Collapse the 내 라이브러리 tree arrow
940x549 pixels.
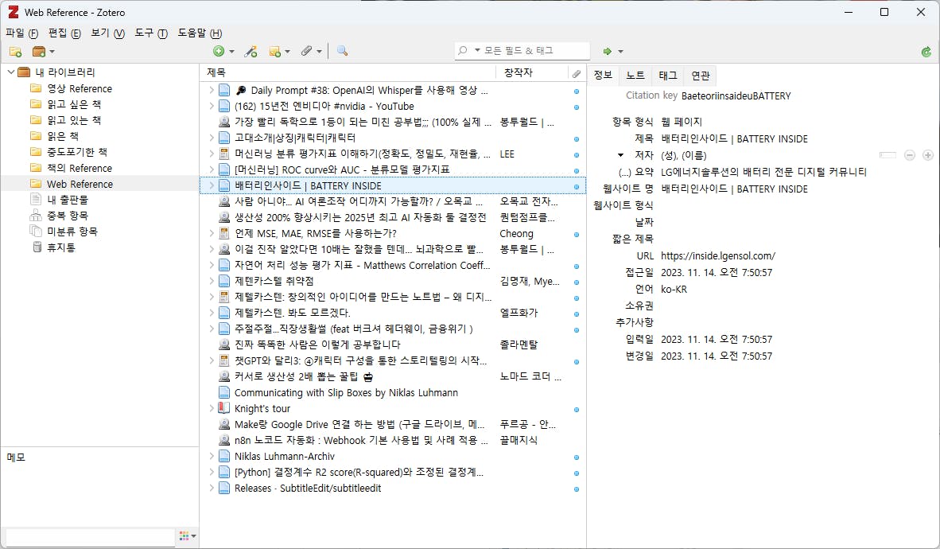click(11, 72)
